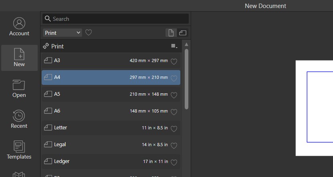This screenshot has width=333, height=177.
Task: Open the Templates section
Action: (19, 150)
